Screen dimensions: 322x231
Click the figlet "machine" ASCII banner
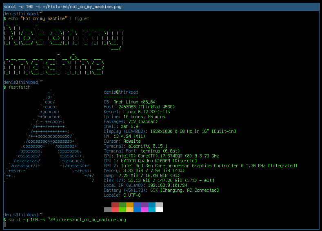point(54,64)
